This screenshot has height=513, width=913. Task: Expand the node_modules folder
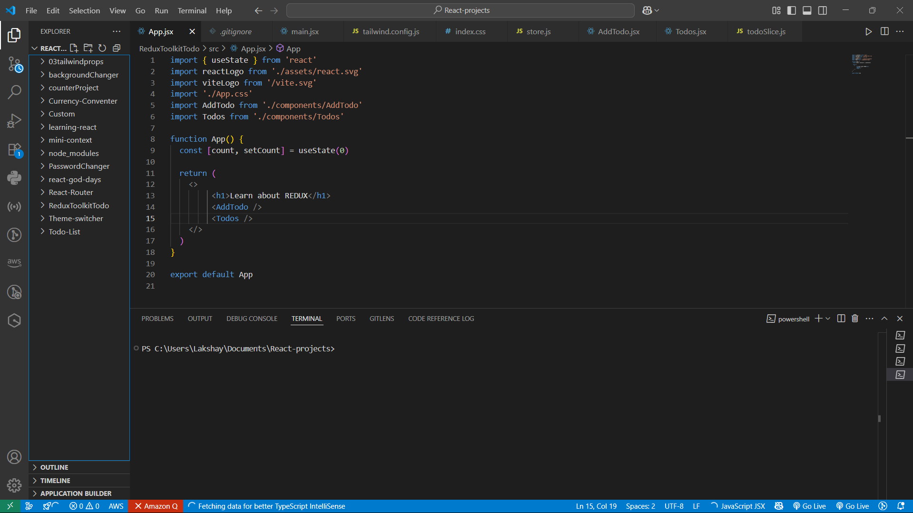click(x=79, y=153)
